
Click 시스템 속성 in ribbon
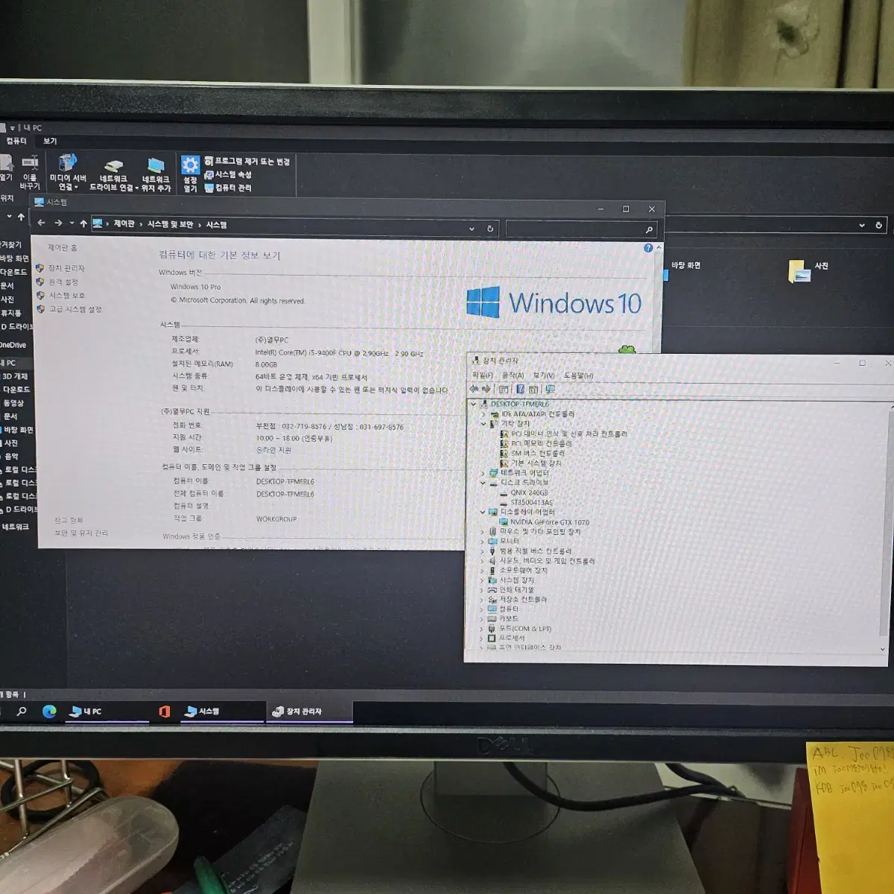(x=228, y=174)
